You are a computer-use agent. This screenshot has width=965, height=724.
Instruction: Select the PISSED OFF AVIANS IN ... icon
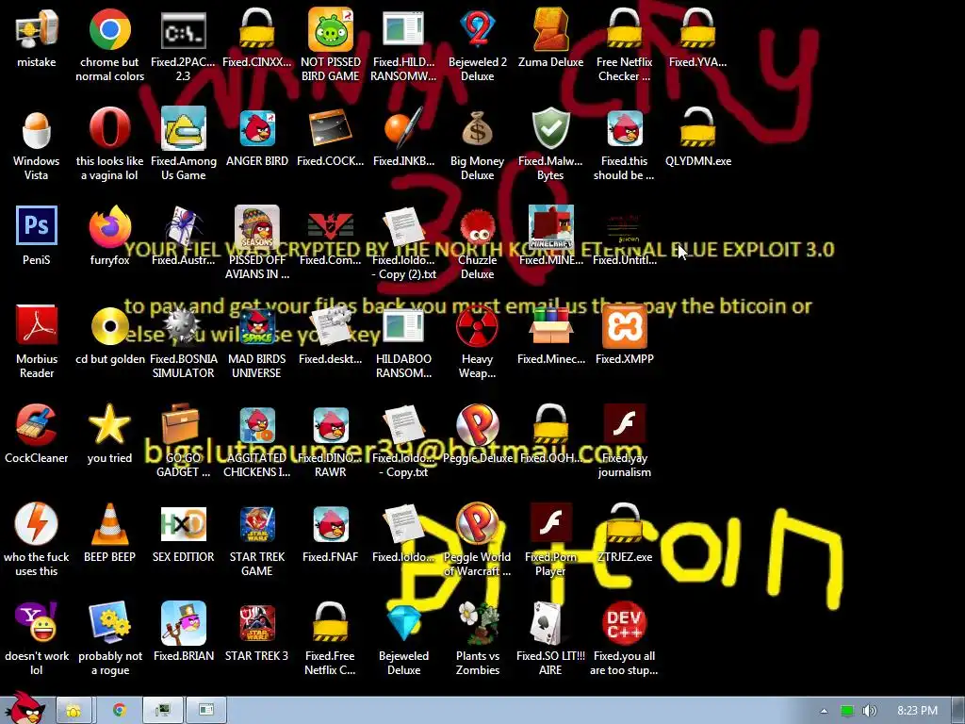tap(257, 227)
